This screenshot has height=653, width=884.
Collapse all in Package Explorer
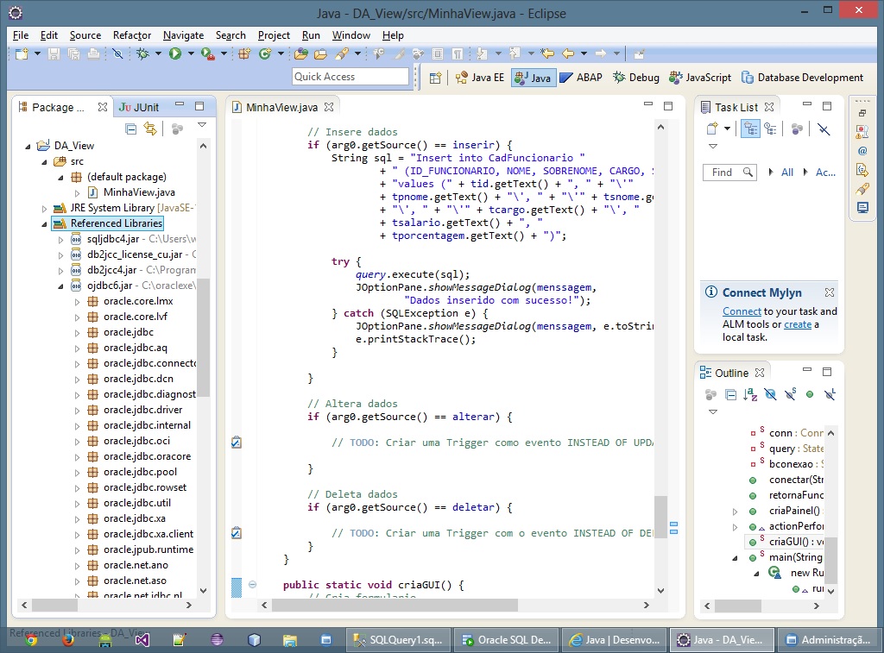pos(131,129)
